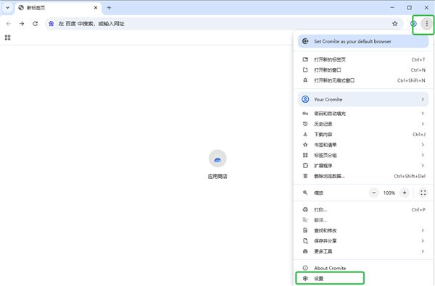Go forward with the forward arrow
The image size is (435, 286).
pyautogui.click(x=22, y=24)
